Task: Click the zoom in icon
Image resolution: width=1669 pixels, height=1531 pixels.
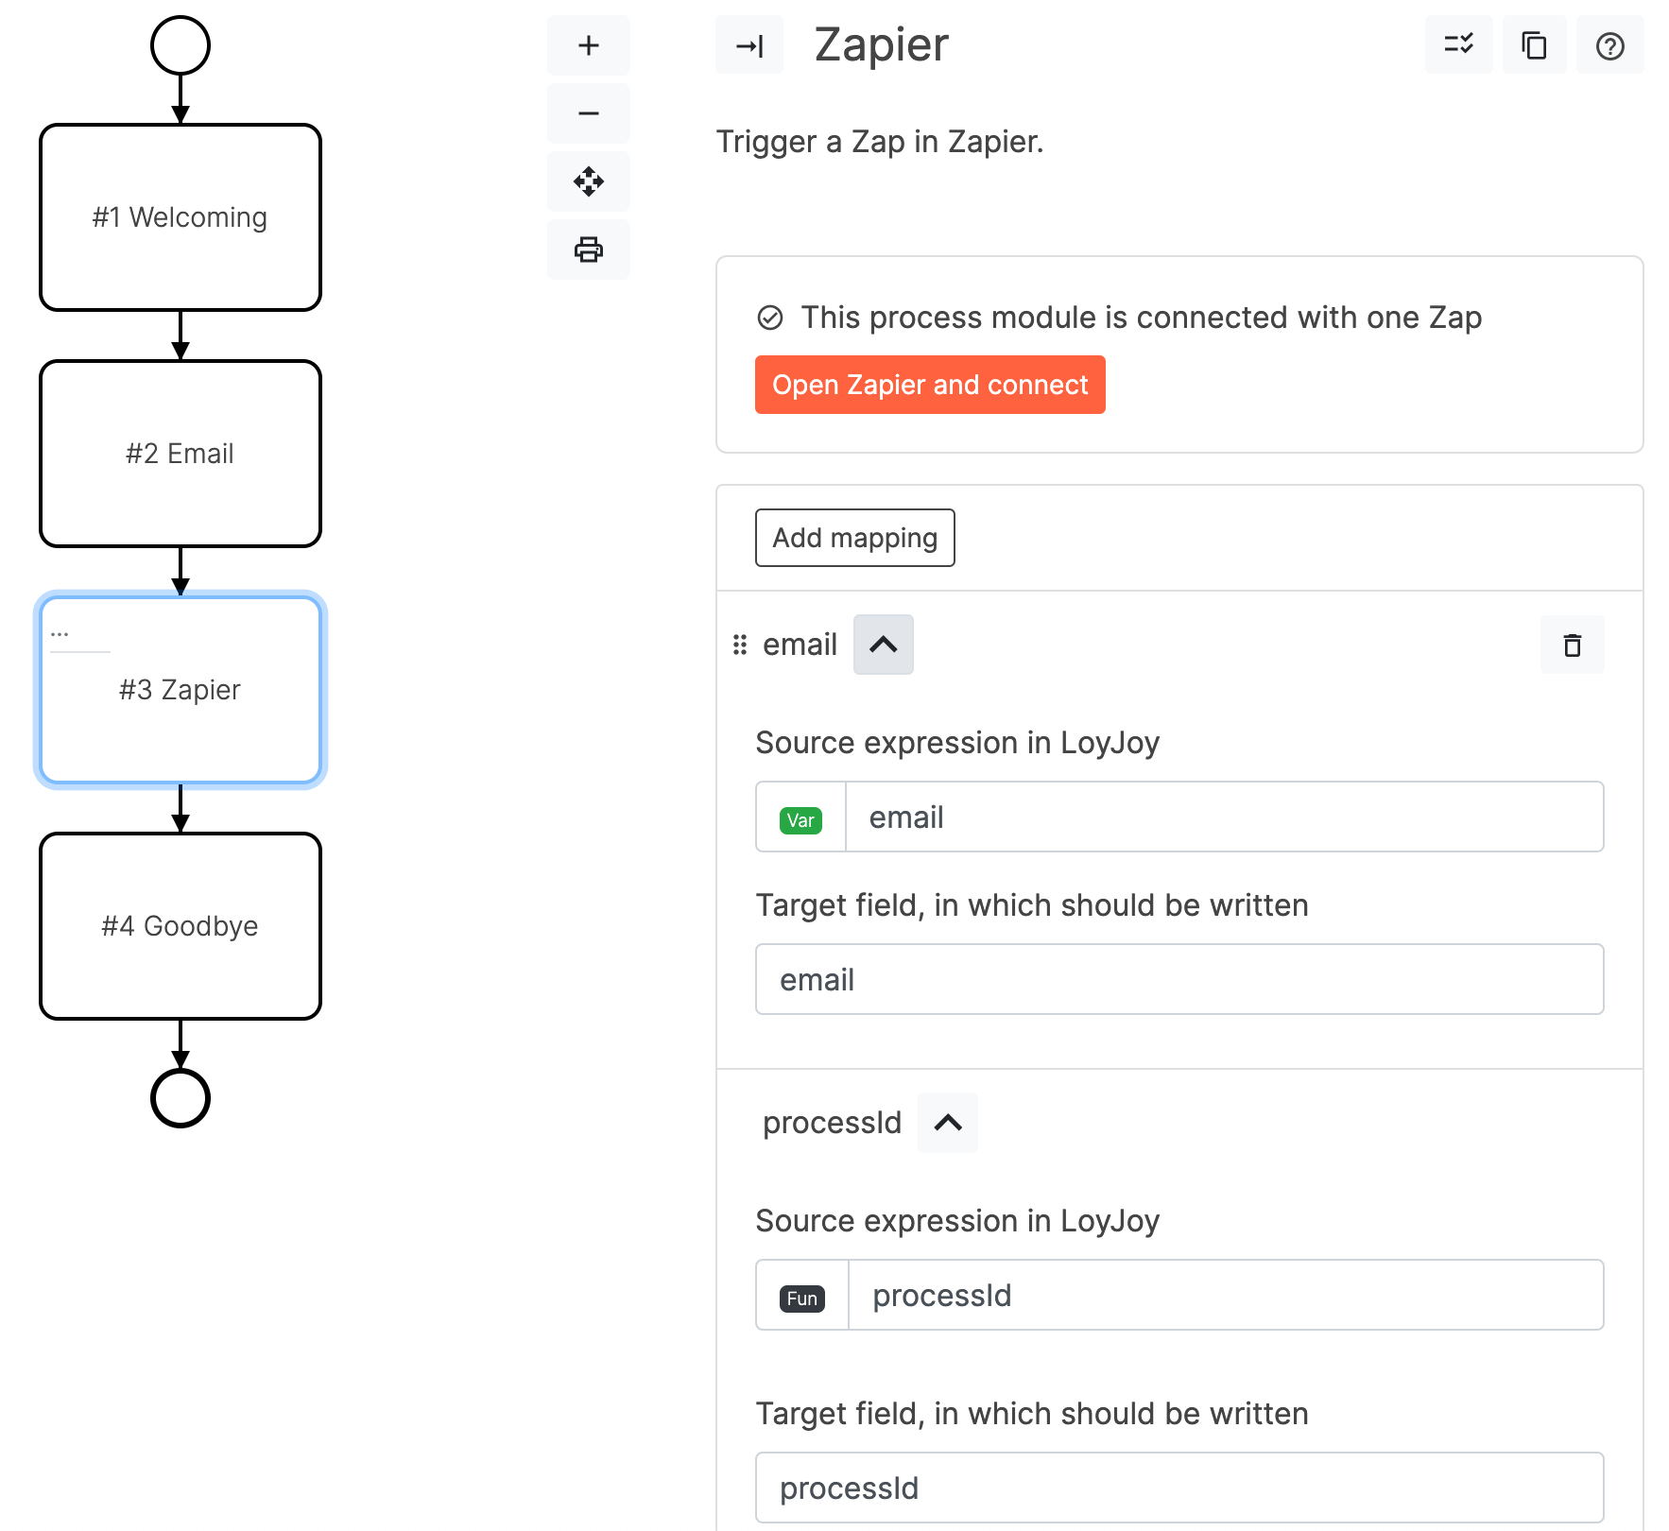Action: point(588,44)
